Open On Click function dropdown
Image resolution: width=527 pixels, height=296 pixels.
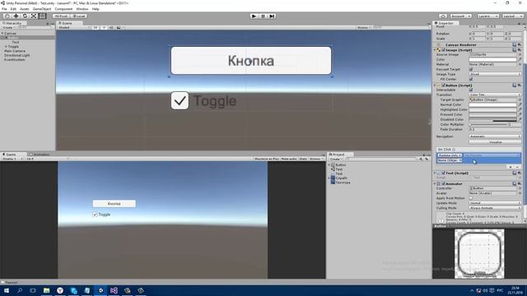[492, 155]
